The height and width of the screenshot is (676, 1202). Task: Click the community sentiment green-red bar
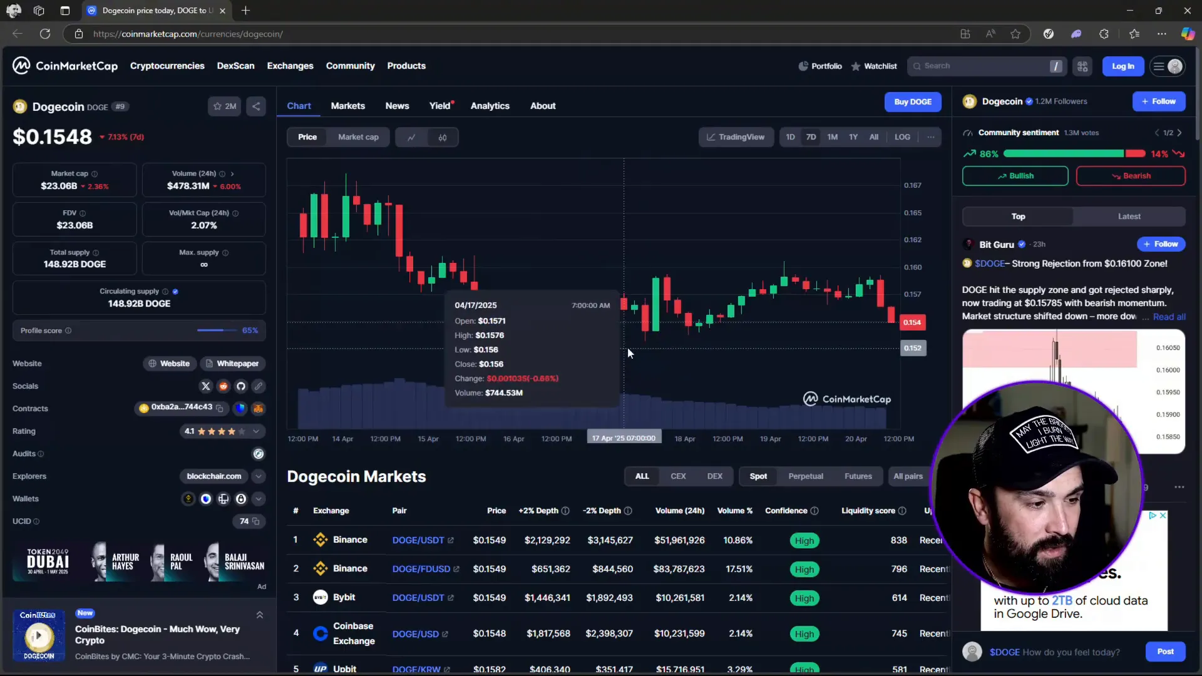pyautogui.click(x=1074, y=154)
